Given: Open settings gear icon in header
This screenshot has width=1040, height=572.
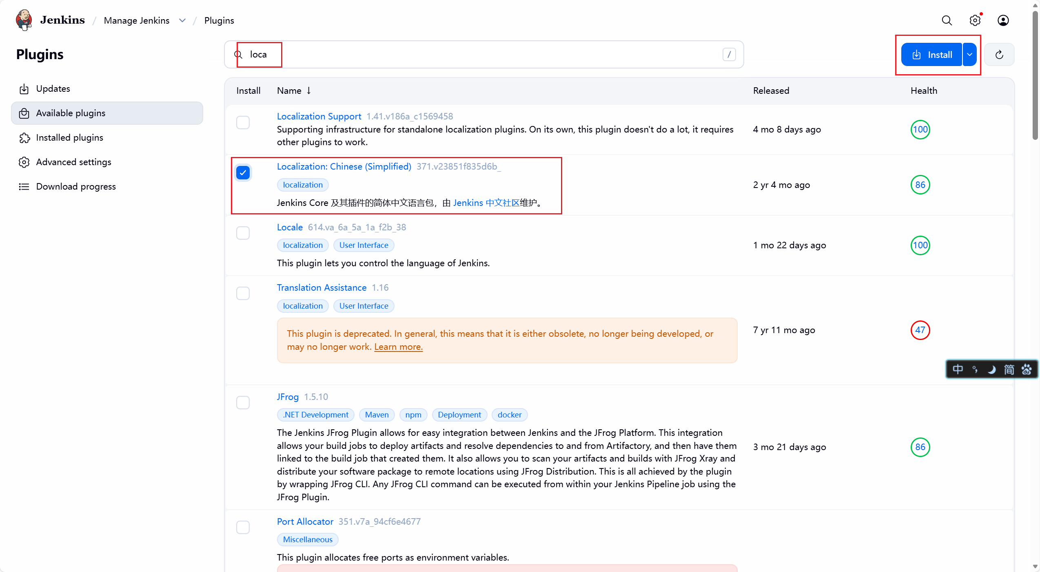Looking at the screenshot, I should 975,20.
